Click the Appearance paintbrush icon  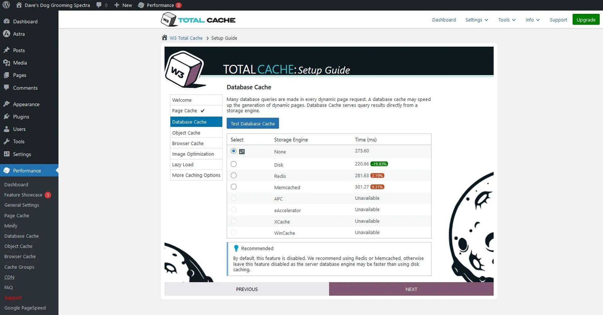6,104
